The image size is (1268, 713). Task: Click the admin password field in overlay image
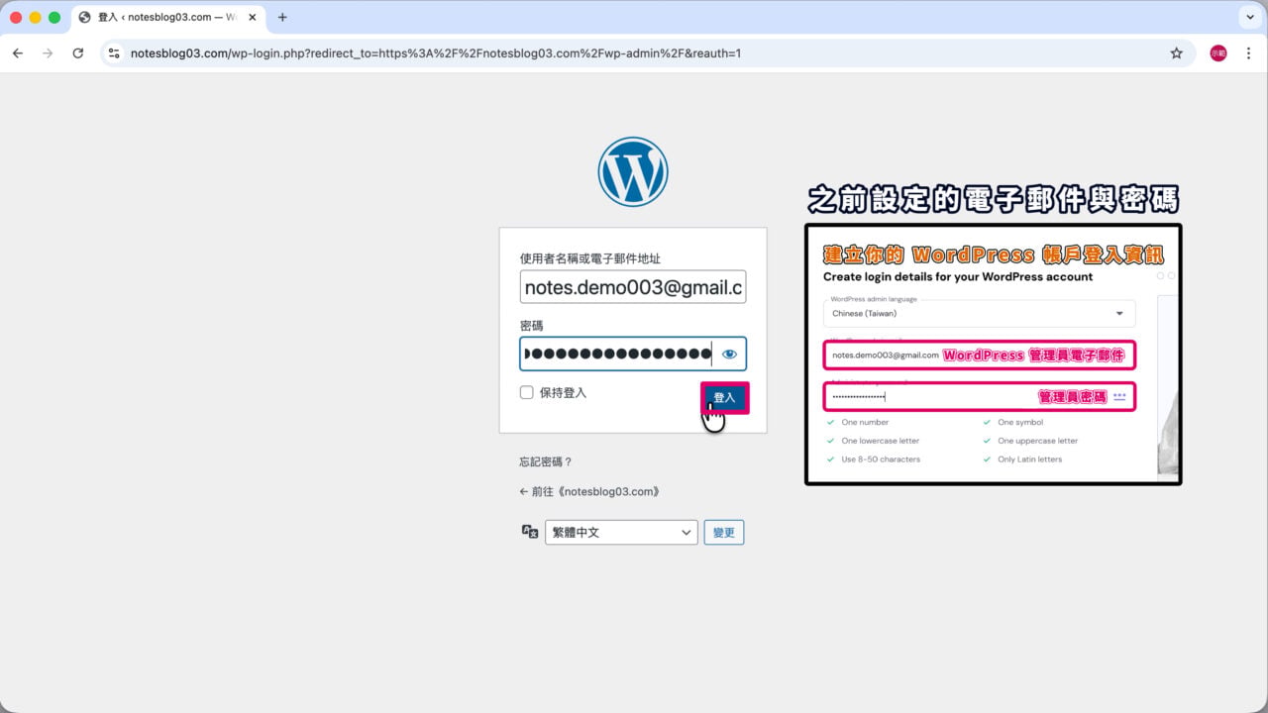(x=979, y=397)
